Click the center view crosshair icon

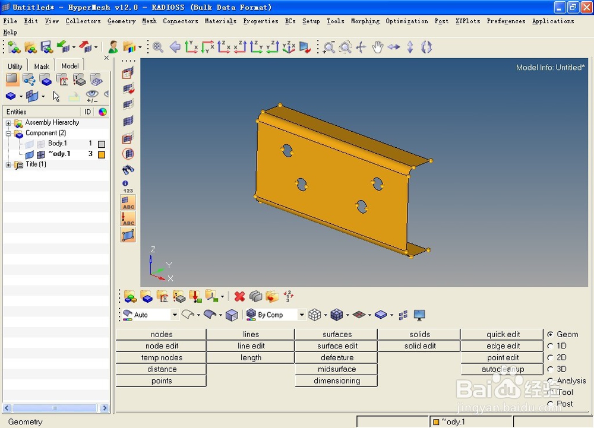361,47
